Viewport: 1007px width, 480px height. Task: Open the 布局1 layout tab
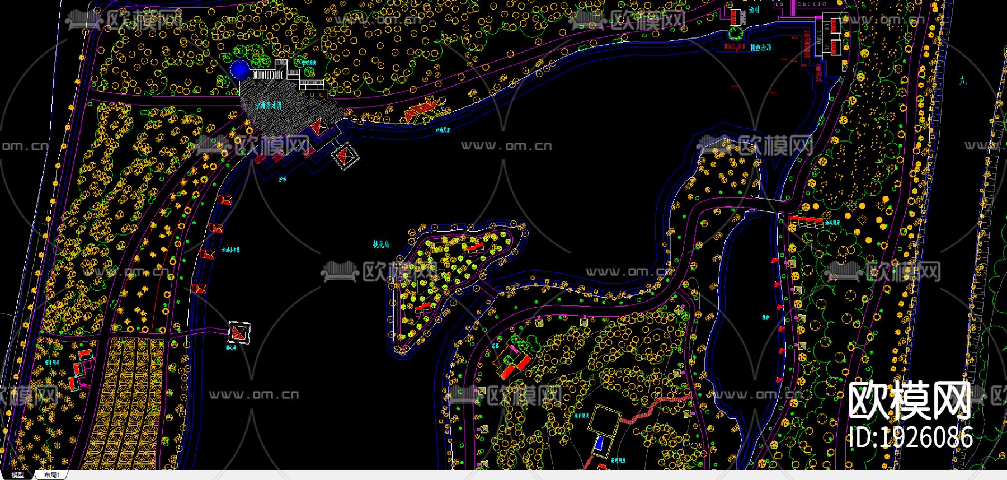tap(51, 475)
